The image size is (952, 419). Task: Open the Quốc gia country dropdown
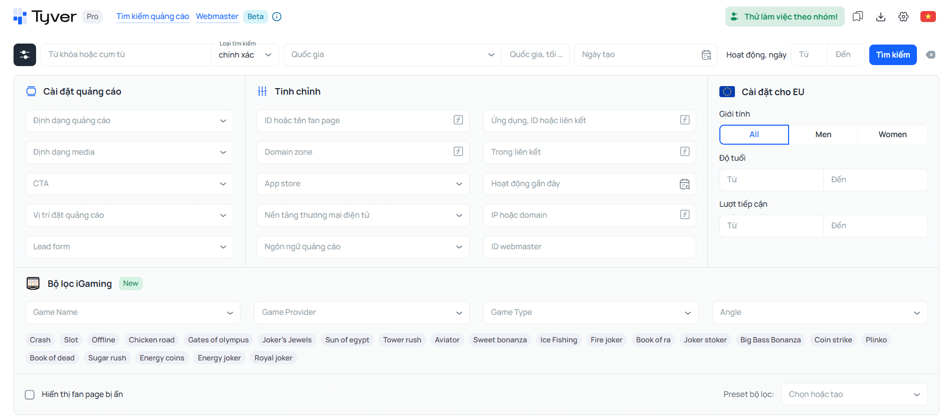tap(393, 55)
